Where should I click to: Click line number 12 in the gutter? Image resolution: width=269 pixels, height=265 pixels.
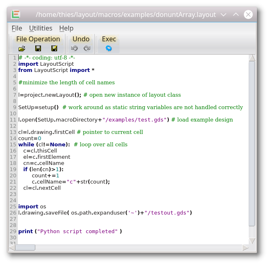pyautogui.click(x=13, y=126)
